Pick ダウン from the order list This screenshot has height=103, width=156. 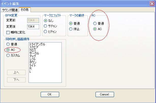[x=33, y=63]
